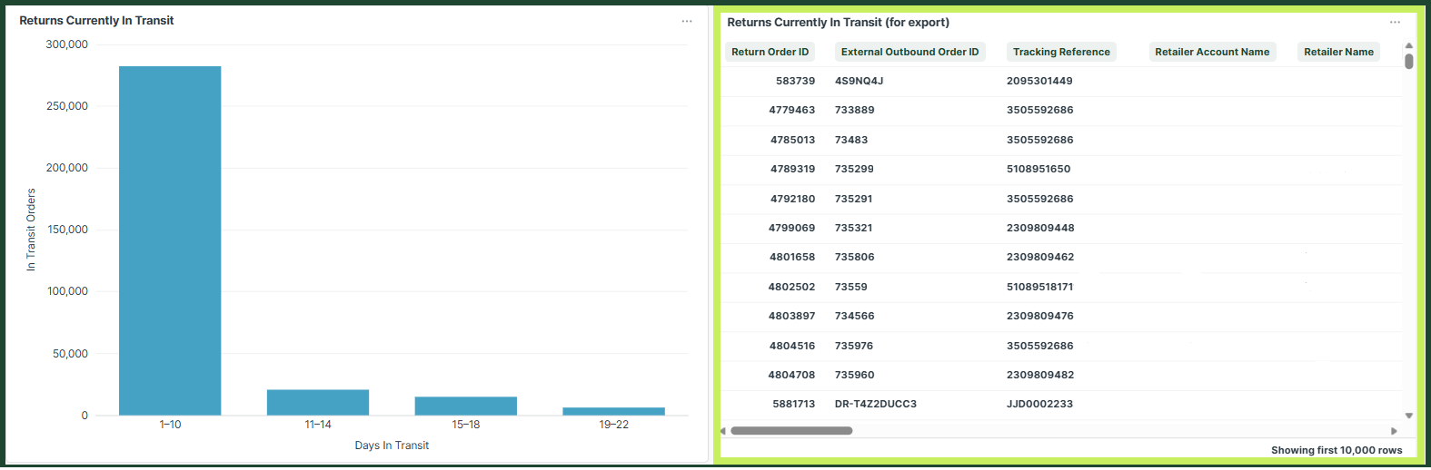Click the 19–22 days bar in chart
The width and height of the screenshot is (1431, 470).
pyautogui.click(x=613, y=412)
